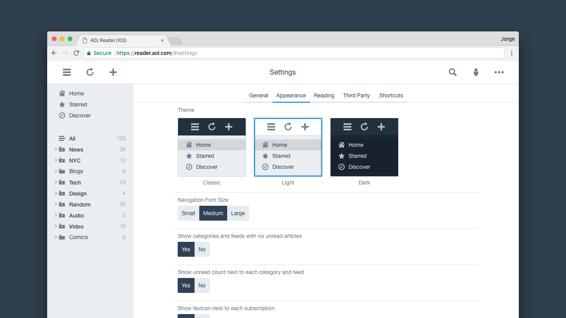Viewport: 566px width, 318px height.
Task: Select the Dark theme preview
Action: pyautogui.click(x=364, y=147)
